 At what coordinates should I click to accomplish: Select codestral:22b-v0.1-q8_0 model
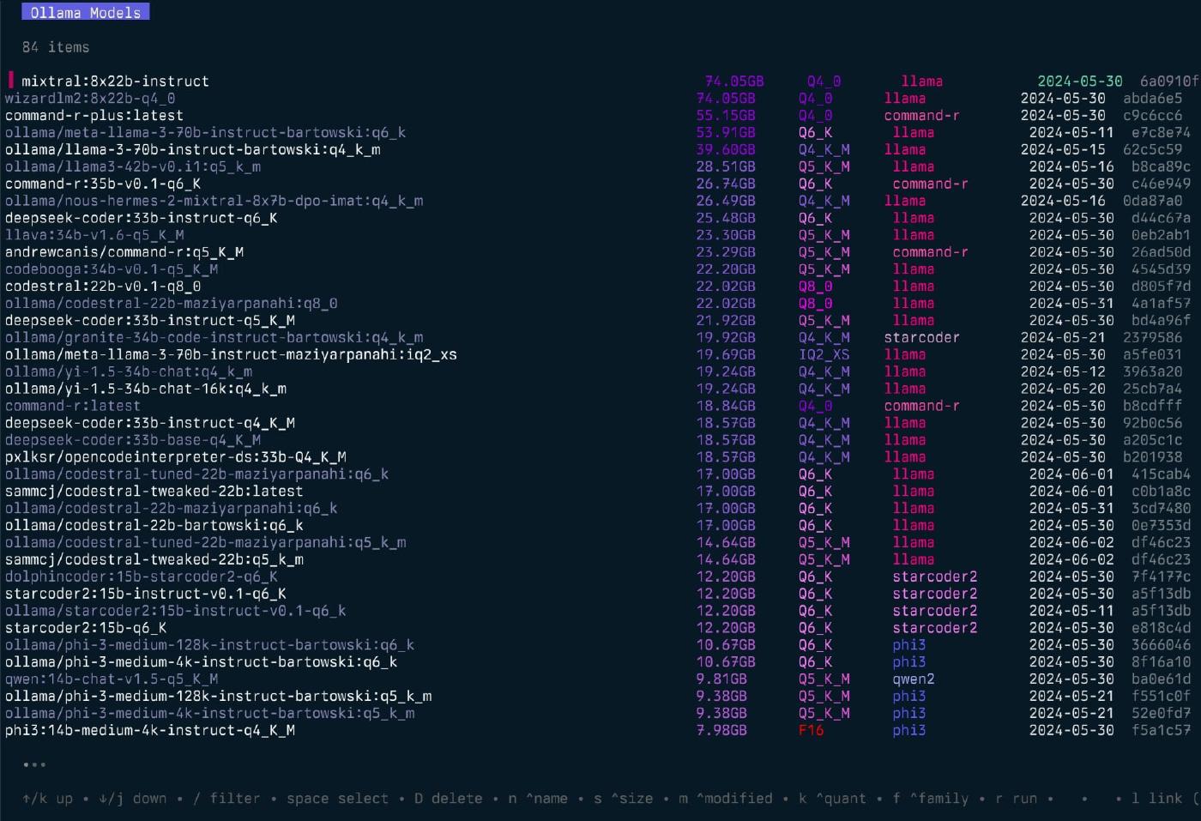(x=103, y=287)
